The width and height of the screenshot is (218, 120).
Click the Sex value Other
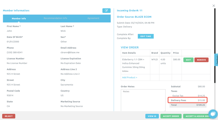coord(64,42)
